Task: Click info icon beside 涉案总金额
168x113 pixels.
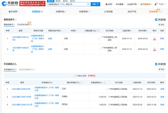Action: tap(75, 76)
